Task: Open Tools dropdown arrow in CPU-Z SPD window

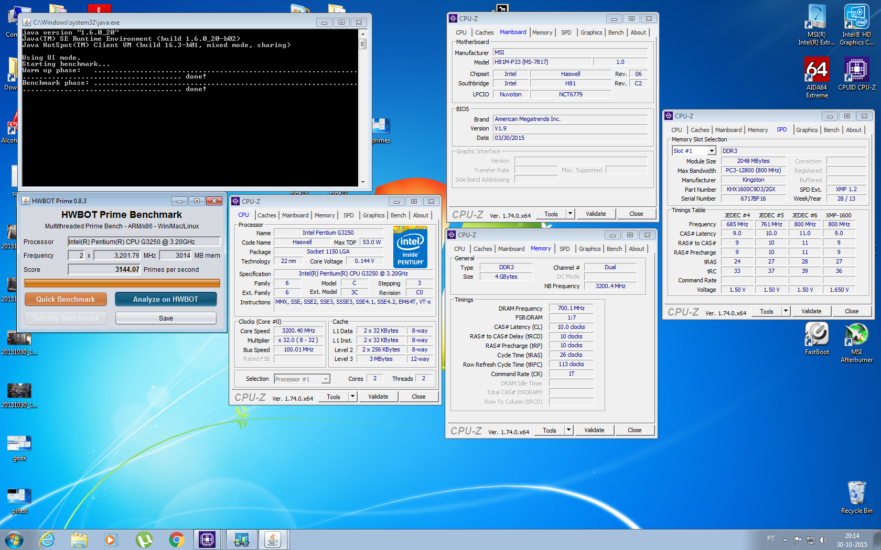Action: click(x=786, y=311)
